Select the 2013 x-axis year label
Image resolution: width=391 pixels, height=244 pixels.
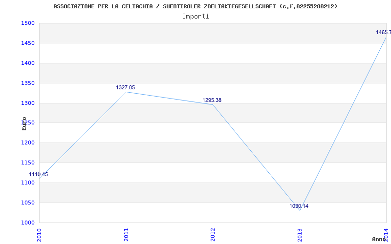300,235
